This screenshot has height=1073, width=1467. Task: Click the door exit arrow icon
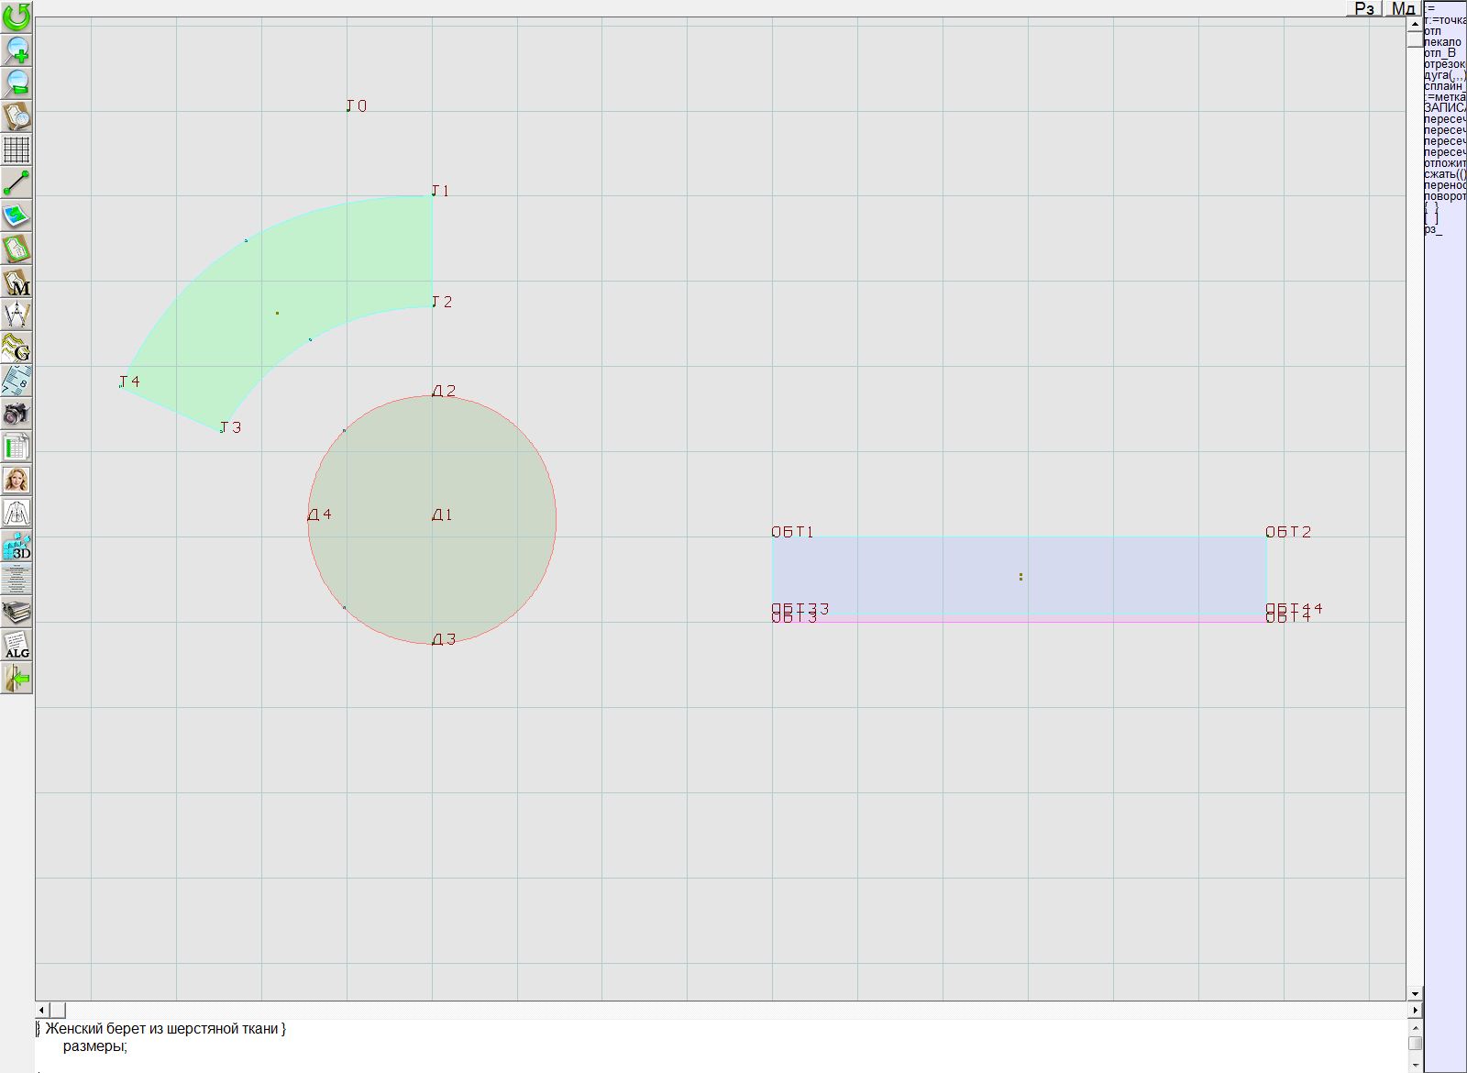(x=17, y=679)
